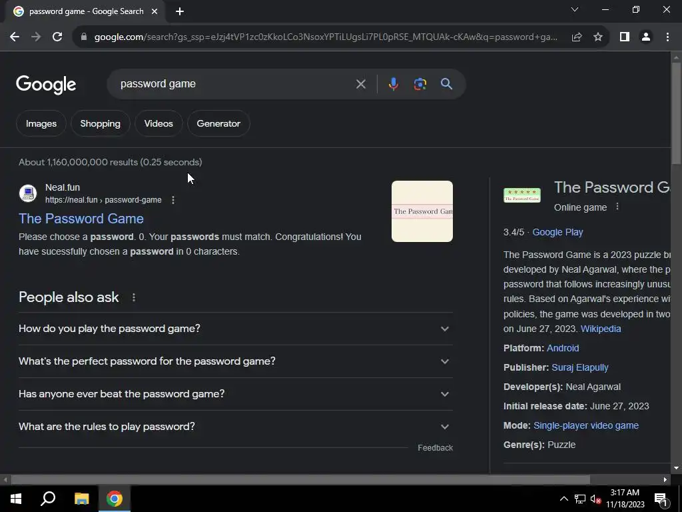This screenshot has height=512, width=682.
Task: Open the Google Play rating link
Action: (557, 232)
